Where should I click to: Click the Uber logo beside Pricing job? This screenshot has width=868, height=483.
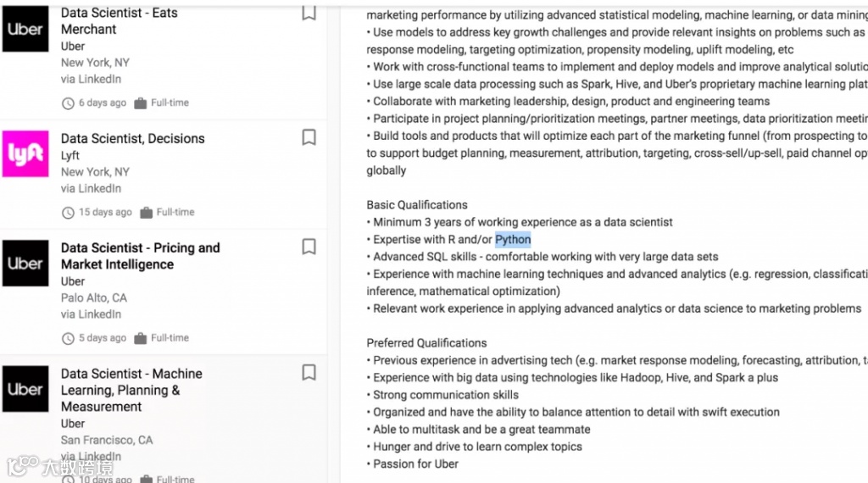coord(25,263)
